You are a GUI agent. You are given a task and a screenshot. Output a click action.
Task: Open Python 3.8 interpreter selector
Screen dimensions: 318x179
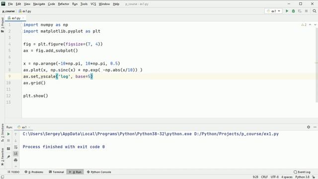[x=302, y=177]
